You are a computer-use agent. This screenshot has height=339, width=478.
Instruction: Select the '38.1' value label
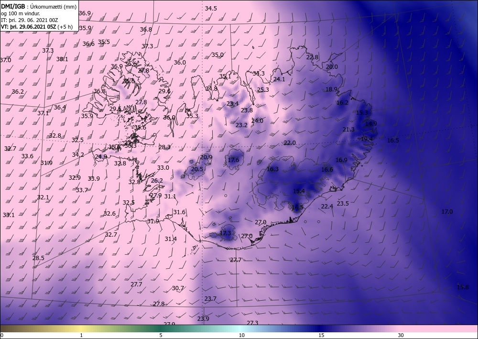[62, 59]
